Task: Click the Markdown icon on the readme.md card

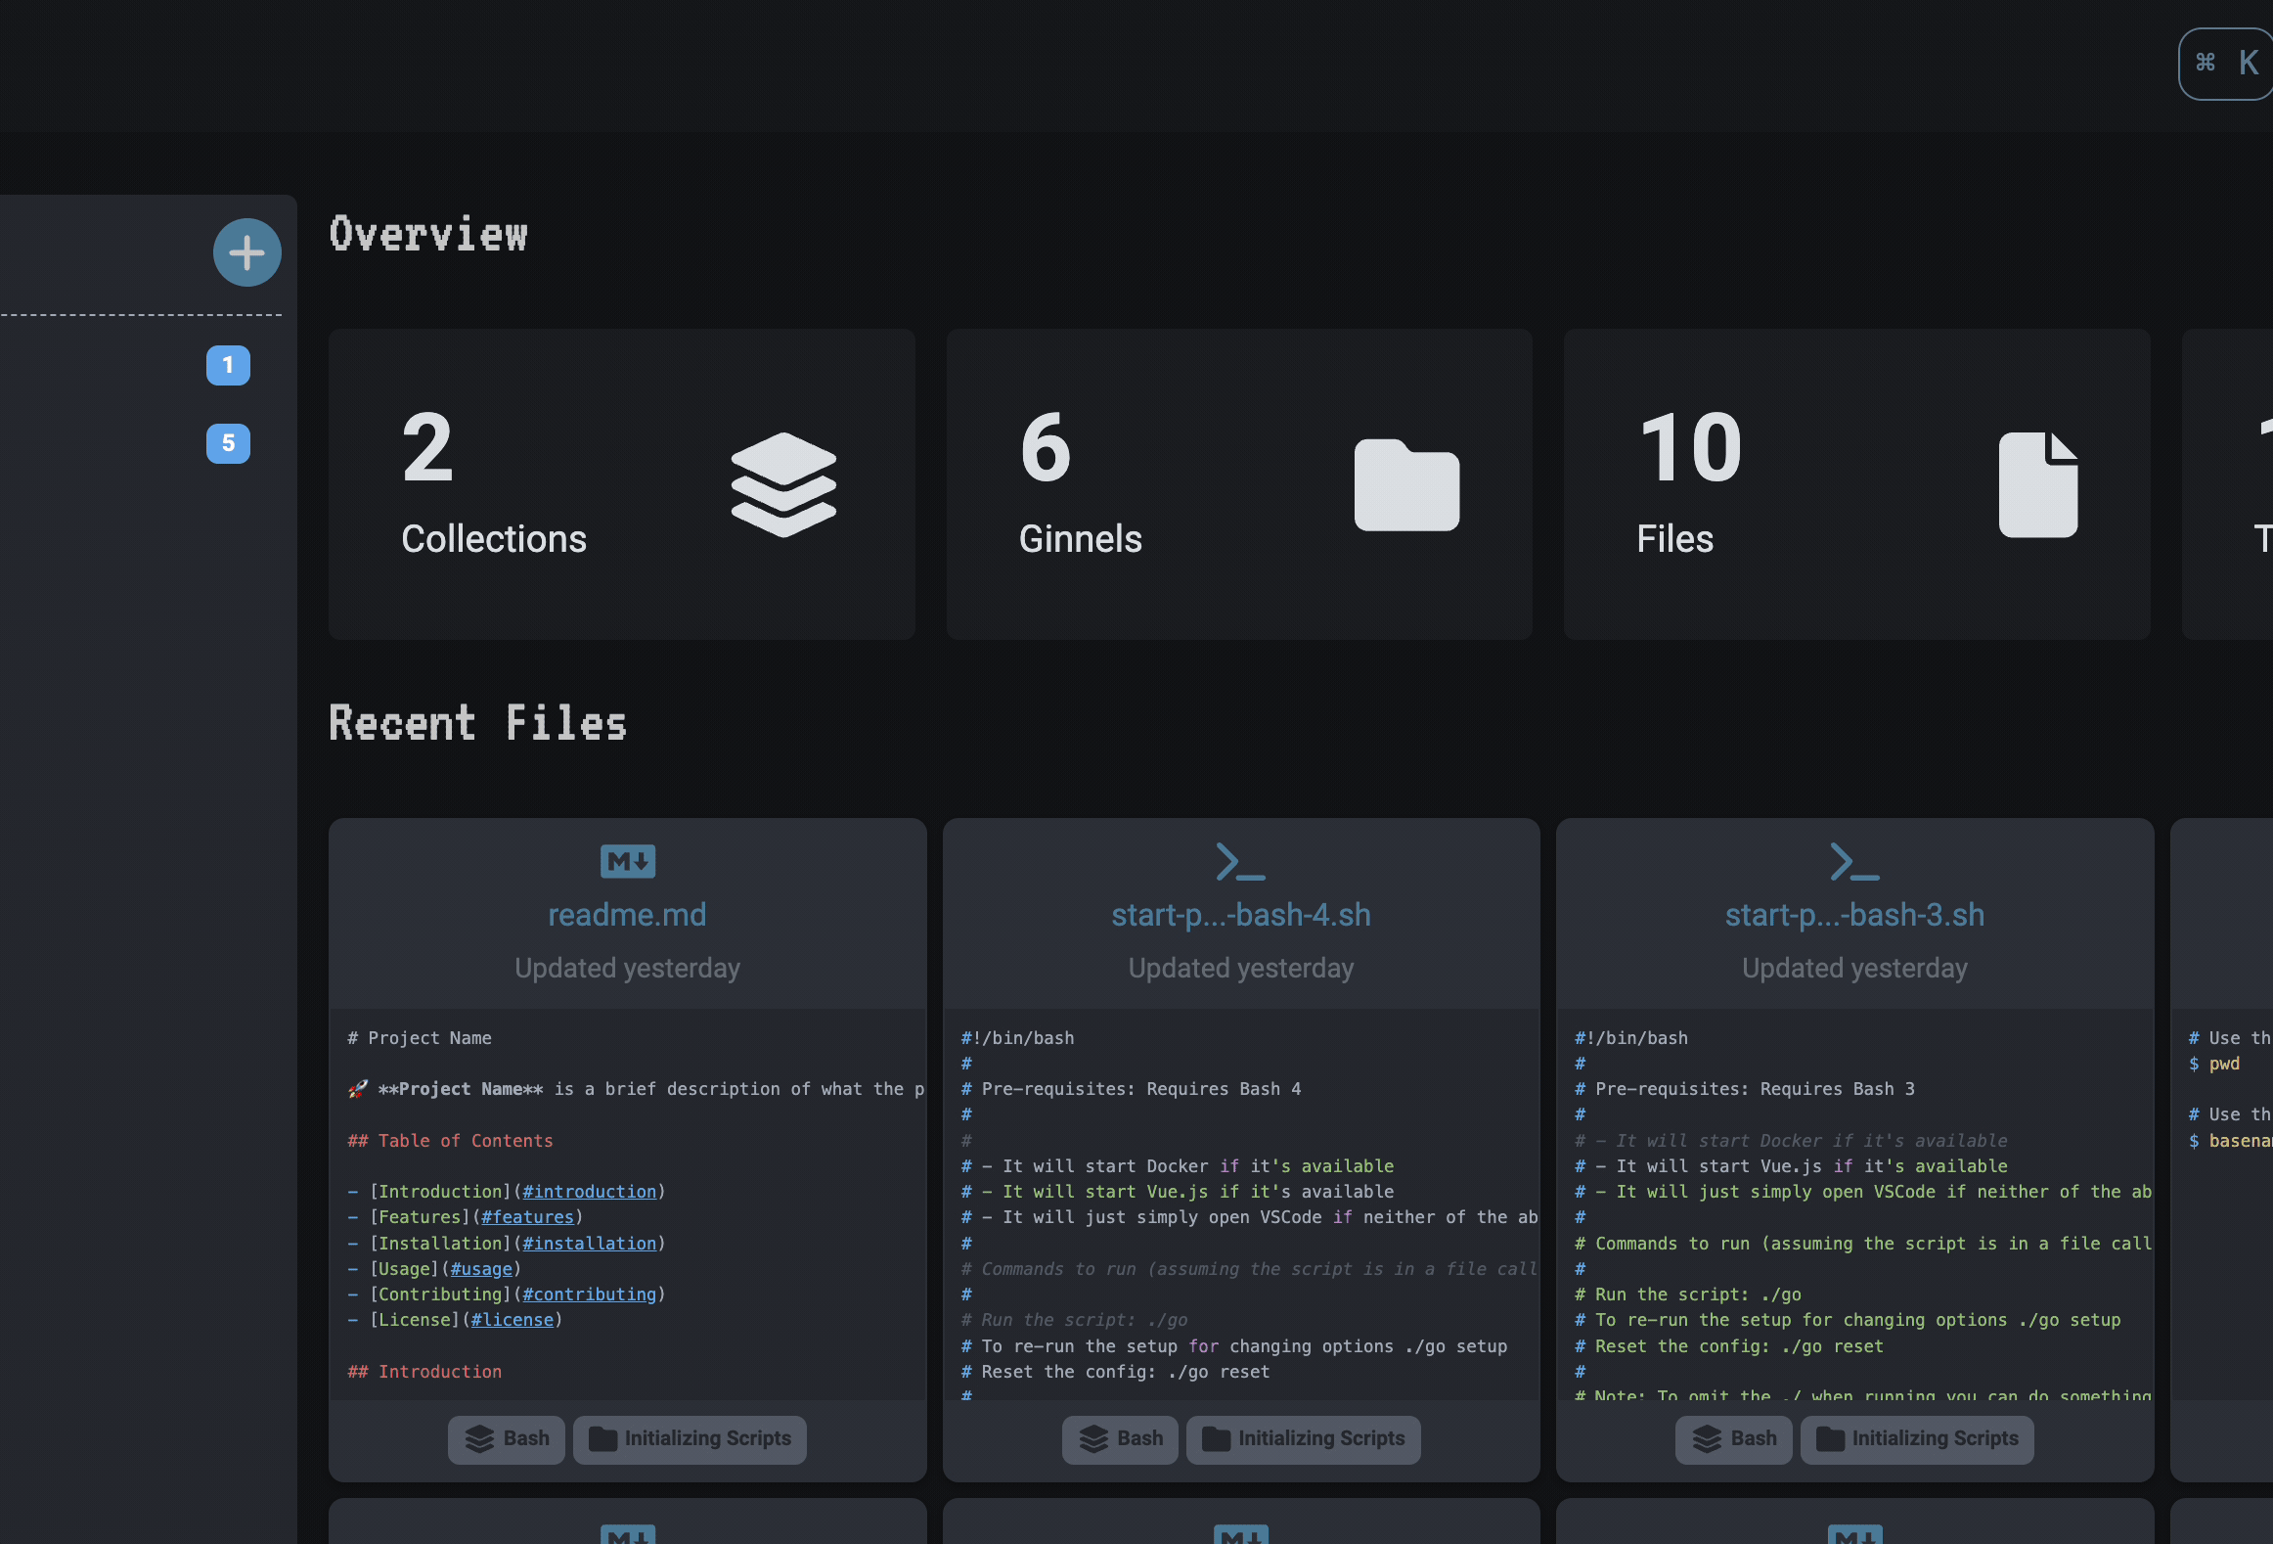Action: tap(627, 862)
